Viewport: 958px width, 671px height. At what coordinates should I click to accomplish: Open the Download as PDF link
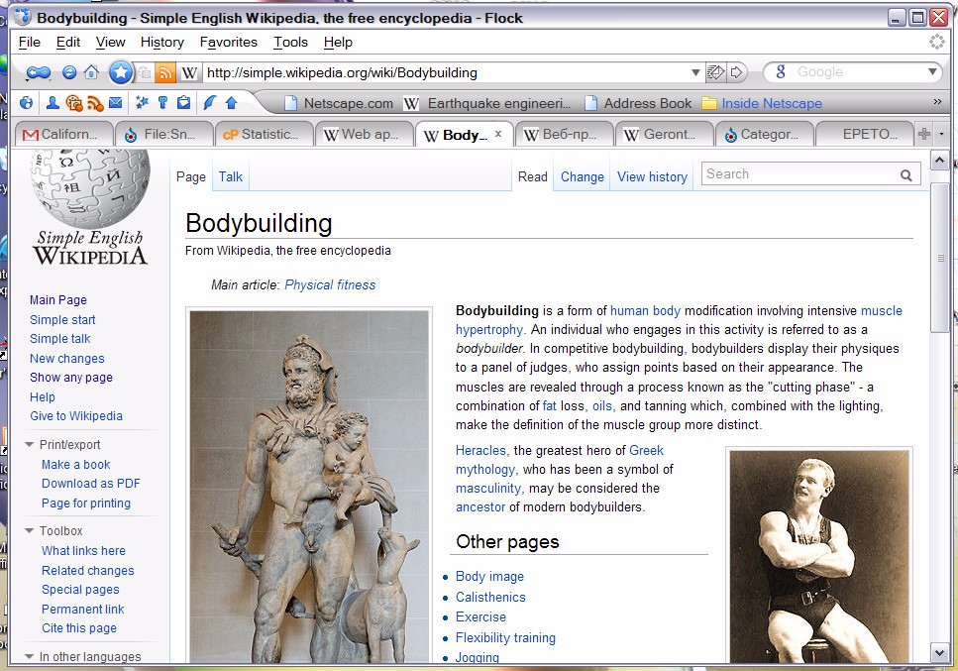click(90, 484)
